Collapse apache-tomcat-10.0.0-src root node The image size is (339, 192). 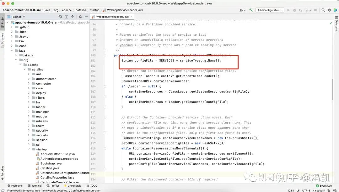(x=8, y=23)
